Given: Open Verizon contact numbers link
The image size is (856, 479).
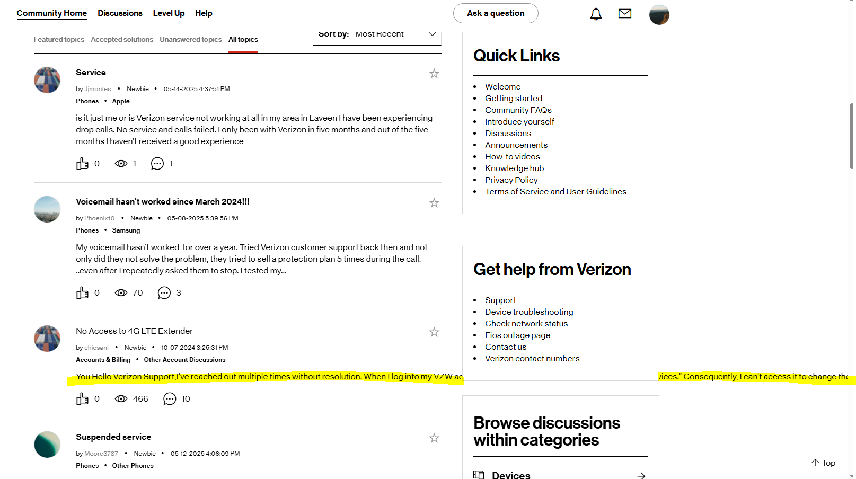Looking at the screenshot, I should pos(532,359).
